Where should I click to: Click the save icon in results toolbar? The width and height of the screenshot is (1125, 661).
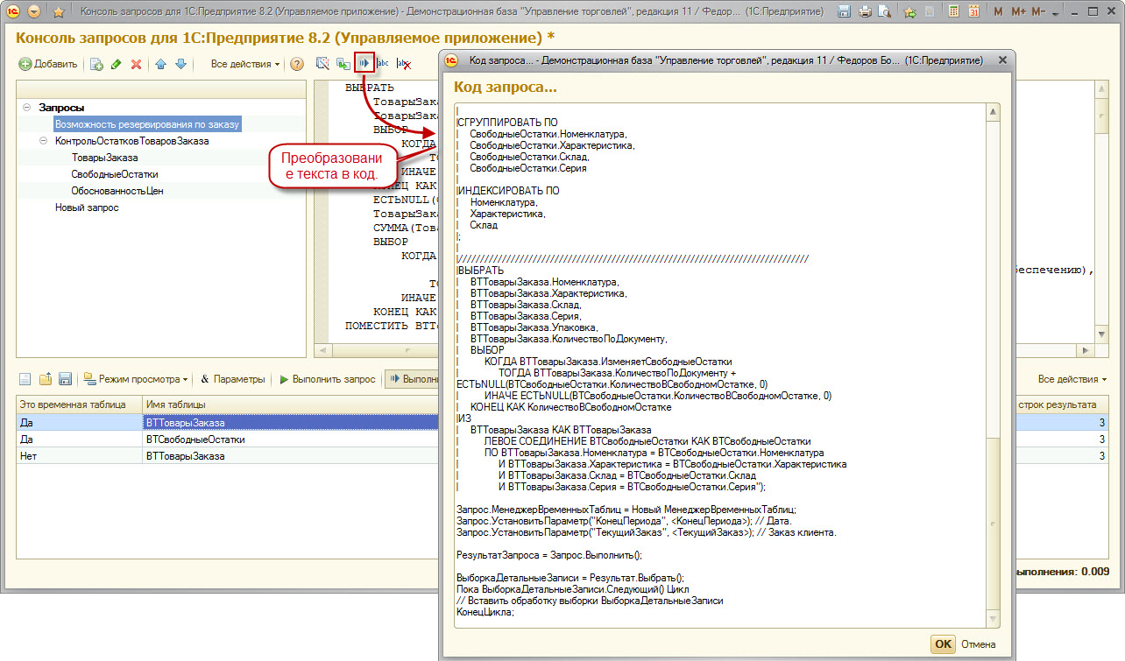point(65,379)
